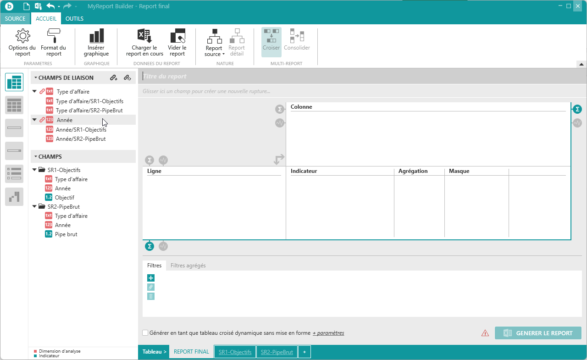Click Charger le report en cours
This screenshot has width=587, height=360.
(144, 42)
